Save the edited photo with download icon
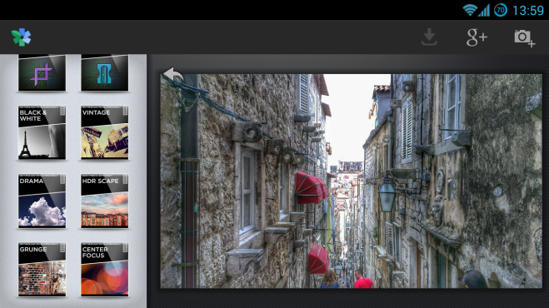The height and width of the screenshot is (308, 549). (429, 37)
